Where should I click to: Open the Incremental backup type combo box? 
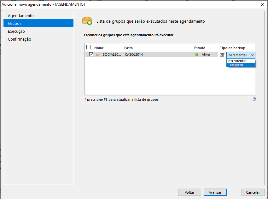(241, 55)
